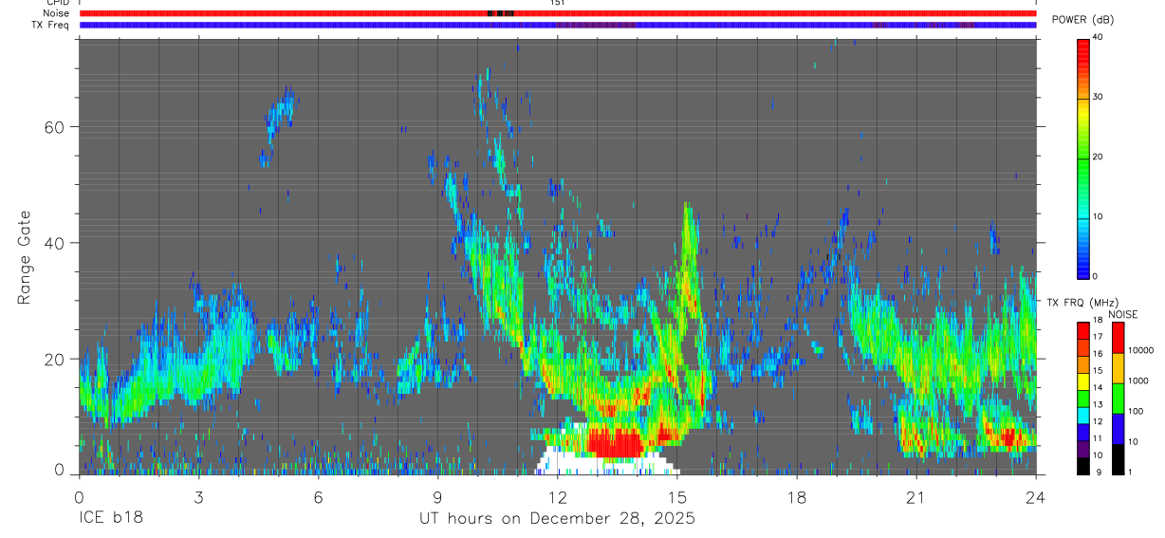
Task: Select the 30 tick on power scale
Action: coord(1099,97)
